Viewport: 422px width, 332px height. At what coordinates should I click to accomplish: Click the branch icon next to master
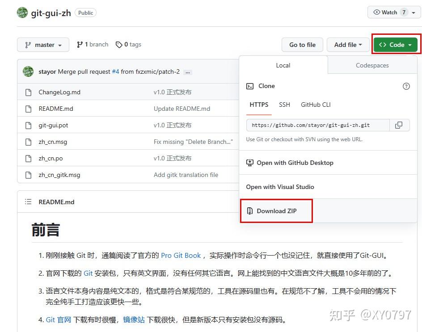coord(80,44)
